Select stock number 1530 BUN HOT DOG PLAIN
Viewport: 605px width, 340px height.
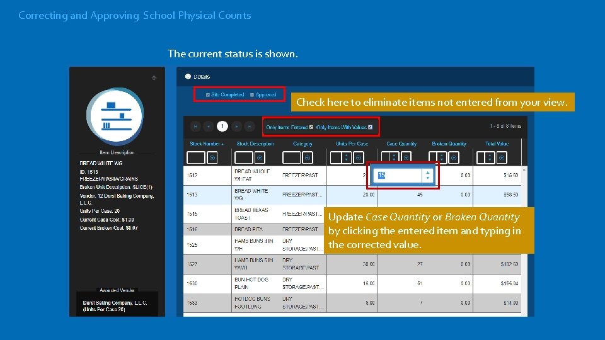tap(352, 283)
